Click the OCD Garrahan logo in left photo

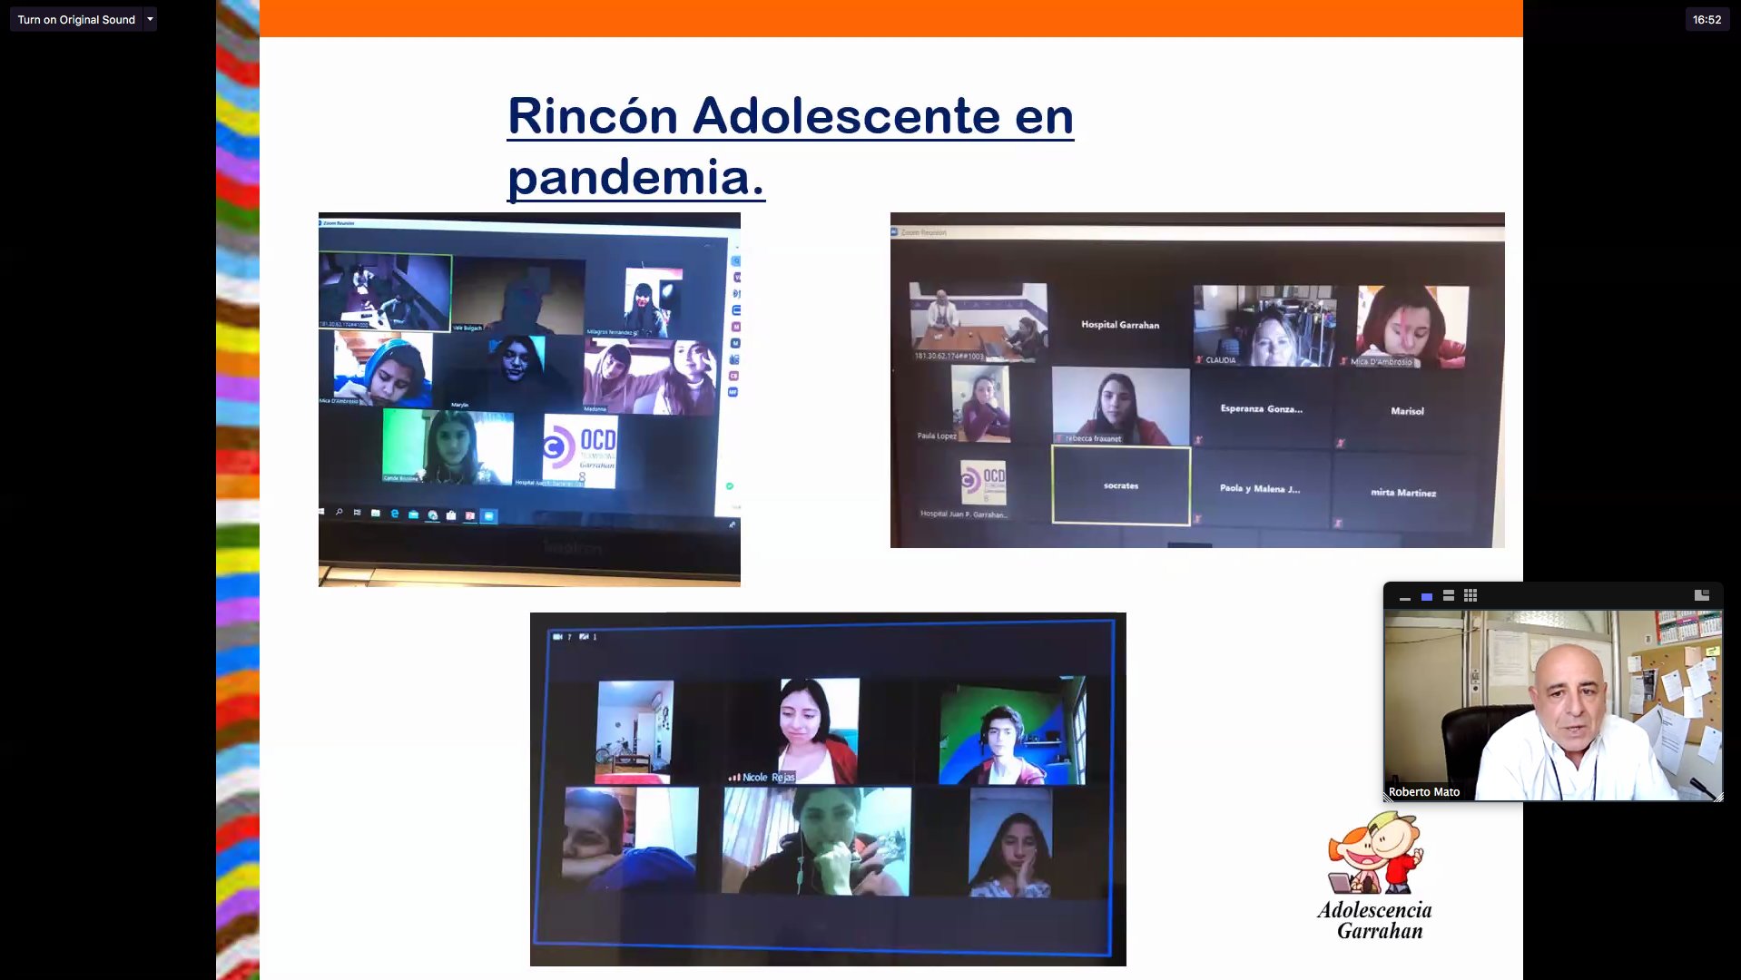[x=581, y=451]
